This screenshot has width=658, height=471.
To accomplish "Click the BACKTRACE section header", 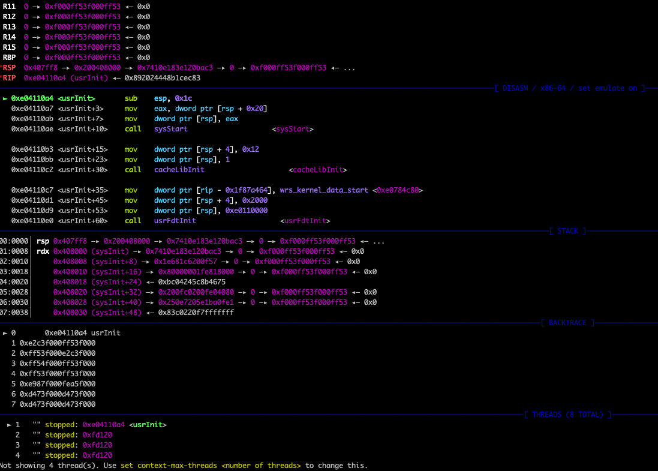I will click(568, 323).
